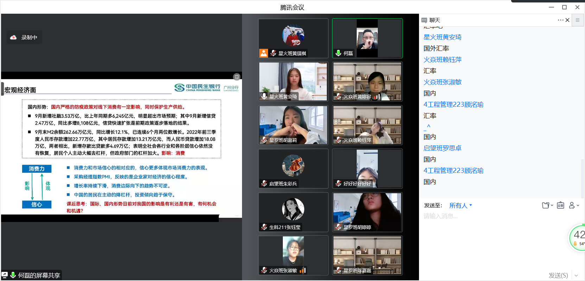The width and height of the screenshot is (585, 281).
Task: Click sender name 启望班罗思卓 in chat
Action: [442, 148]
